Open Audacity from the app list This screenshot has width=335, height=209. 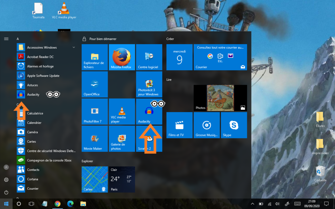(46, 94)
